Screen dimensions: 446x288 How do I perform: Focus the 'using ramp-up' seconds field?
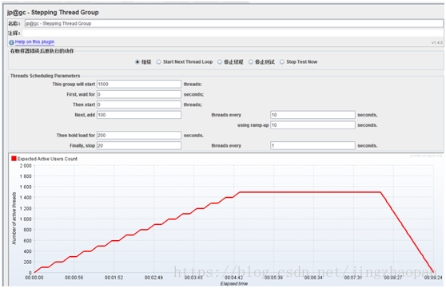(313, 125)
